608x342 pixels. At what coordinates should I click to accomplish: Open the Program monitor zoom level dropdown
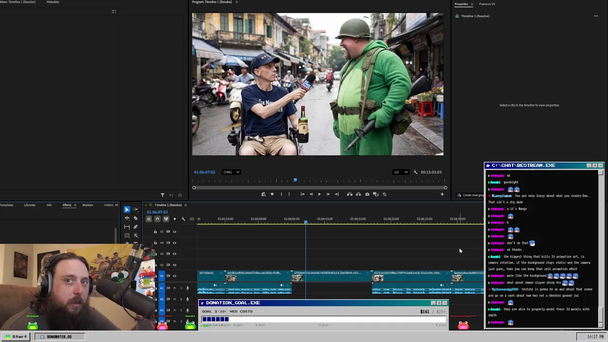coord(231,172)
